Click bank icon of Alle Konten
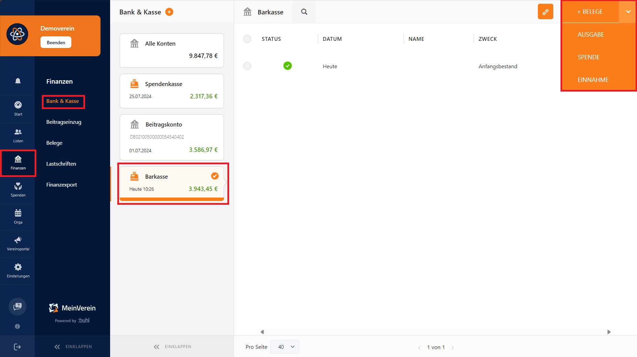637x357 pixels. pos(134,43)
